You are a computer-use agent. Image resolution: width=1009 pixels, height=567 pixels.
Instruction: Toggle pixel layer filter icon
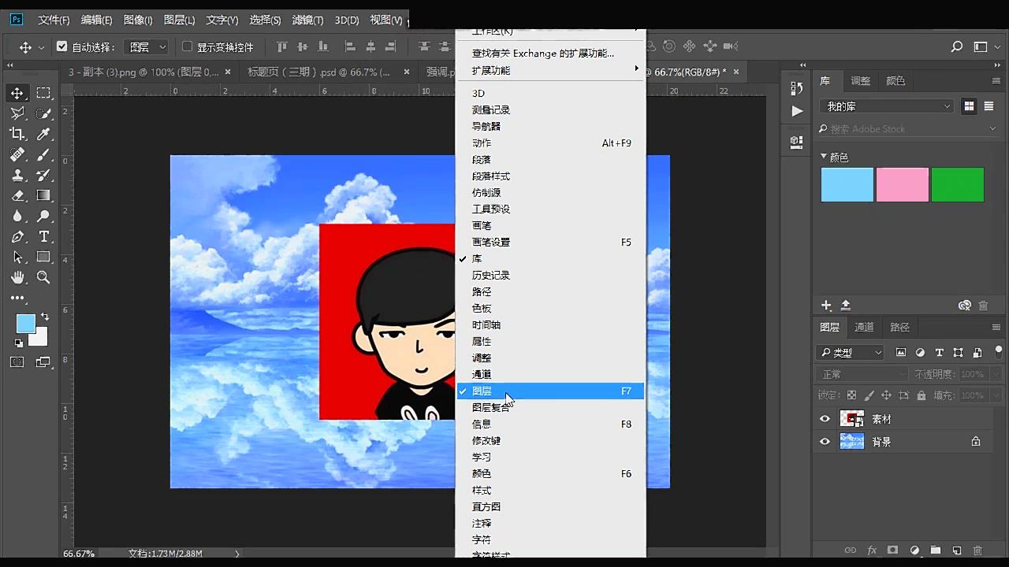[901, 352]
